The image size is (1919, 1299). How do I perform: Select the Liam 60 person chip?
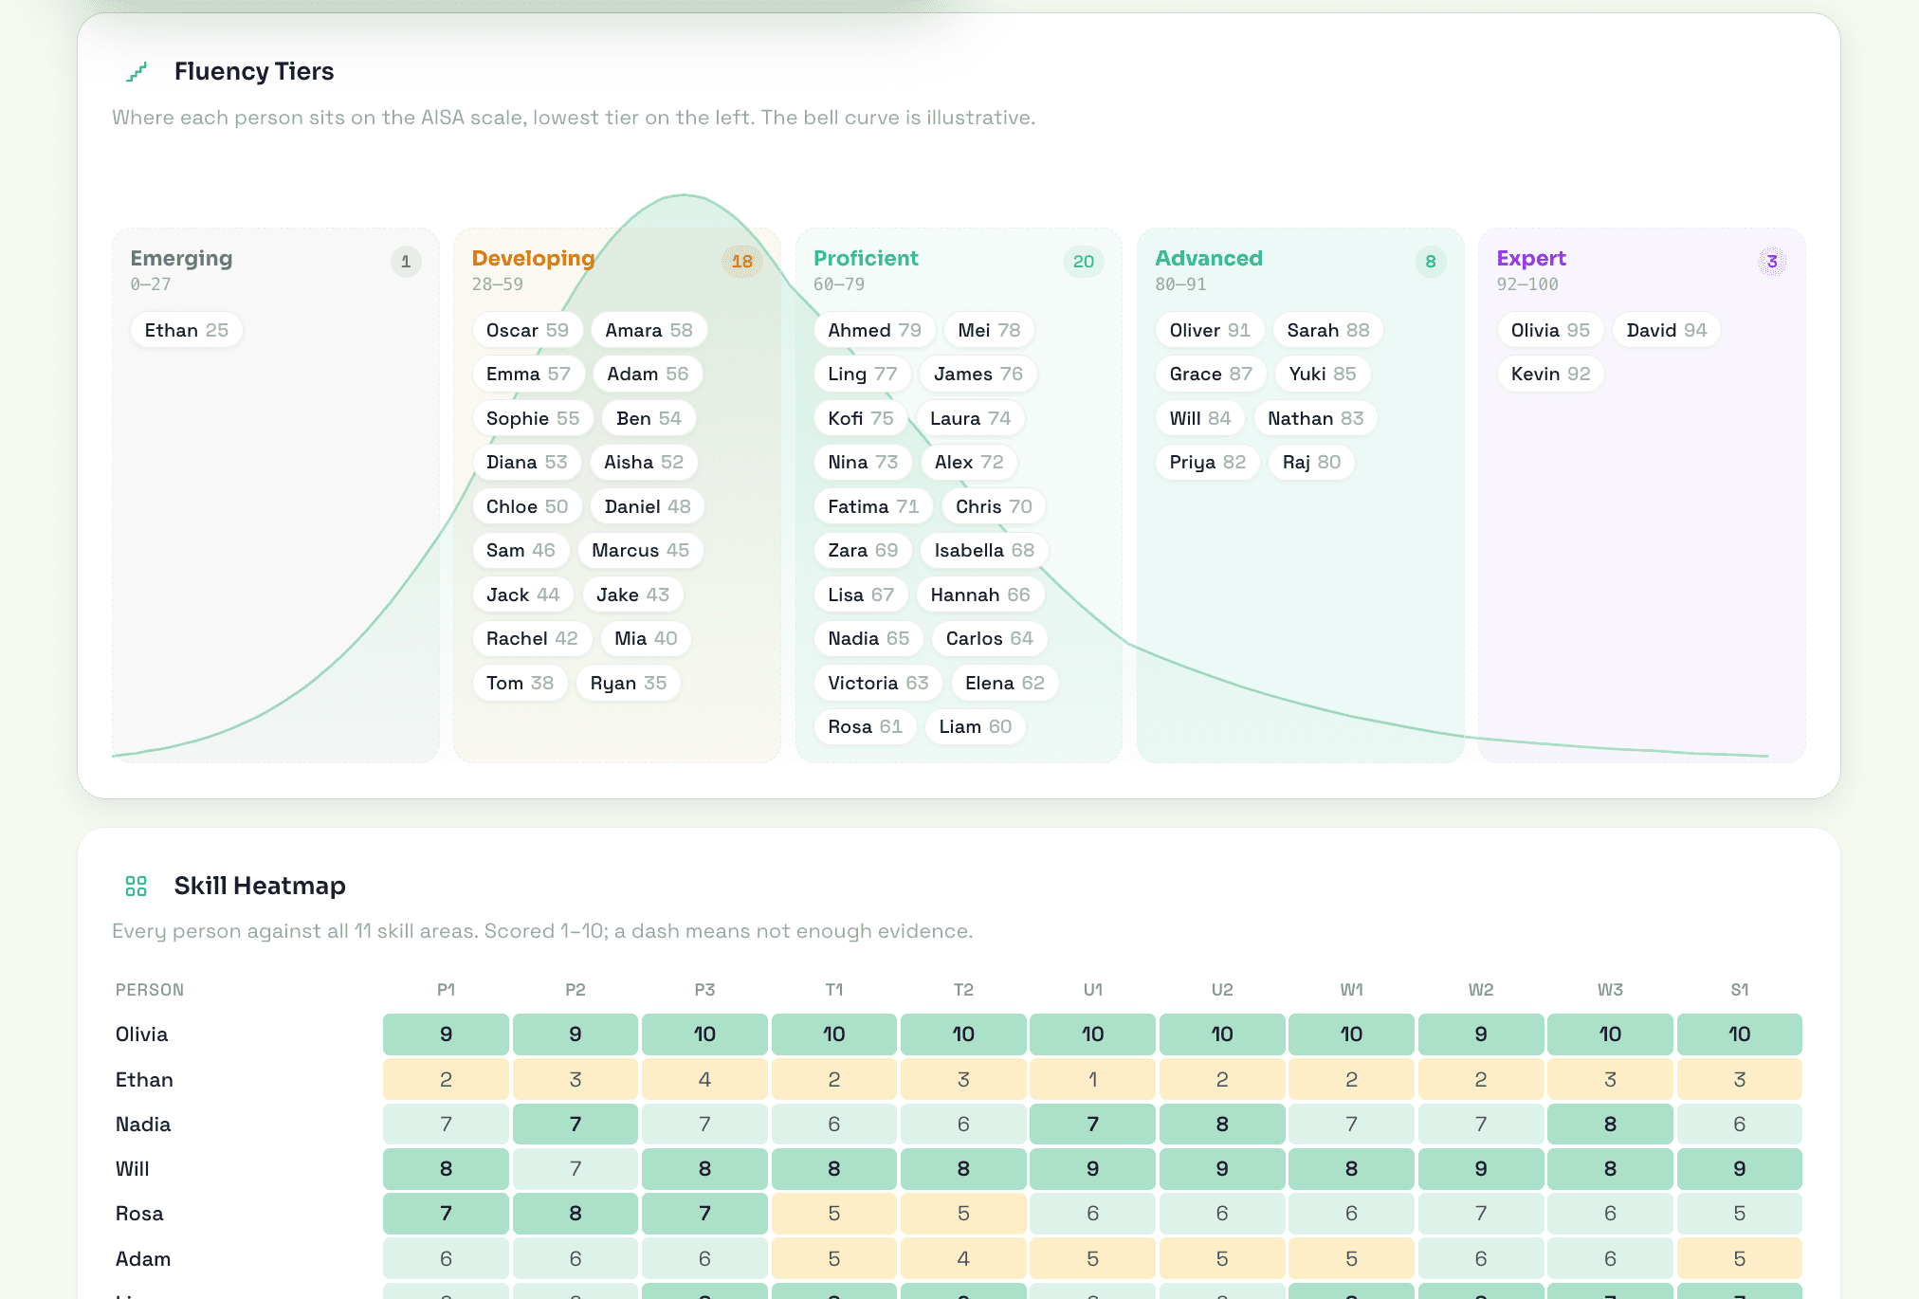point(976,726)
